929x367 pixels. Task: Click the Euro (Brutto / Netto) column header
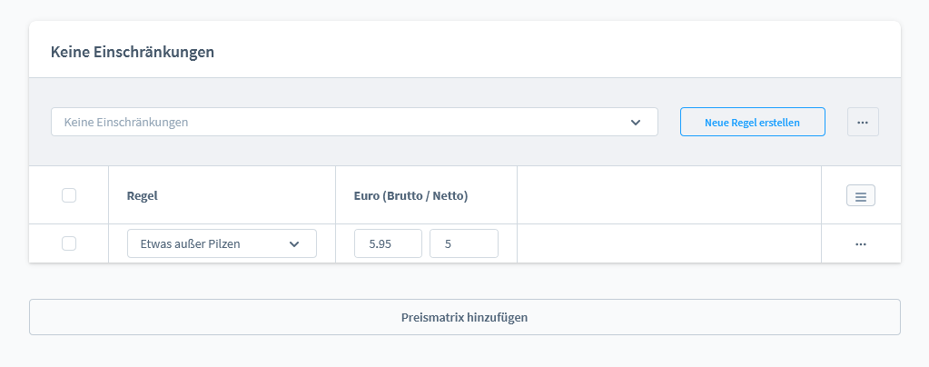(x=417, y=195)
